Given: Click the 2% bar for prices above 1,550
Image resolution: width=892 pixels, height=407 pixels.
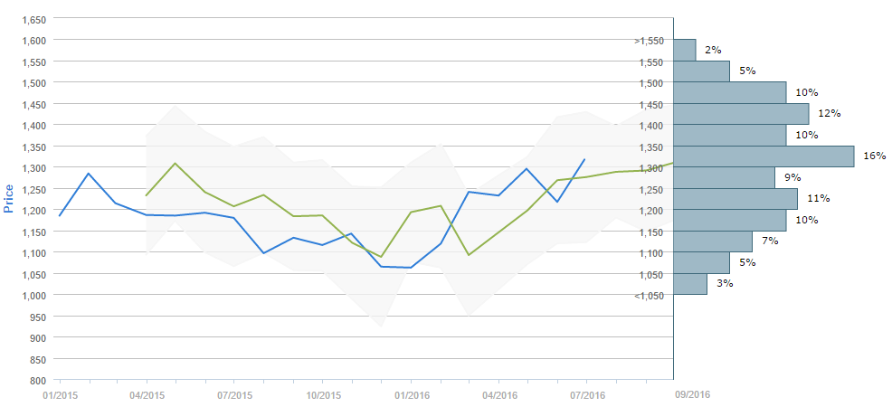Looking at the screenshot, I should click(x=685, y=50).
